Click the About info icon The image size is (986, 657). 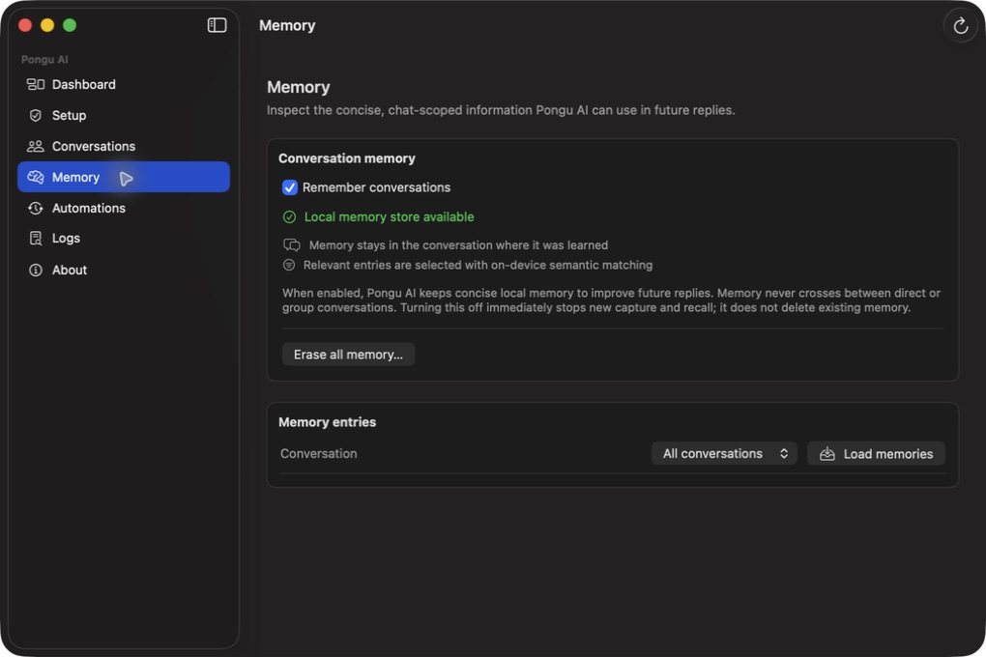(x=35, y=270)
